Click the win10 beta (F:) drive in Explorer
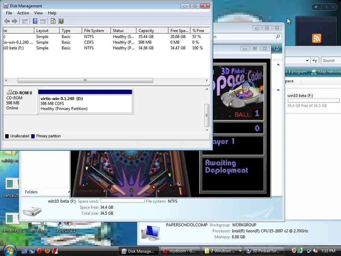The width and height of the screenshot is (341, 256). [x=313, y=100]
